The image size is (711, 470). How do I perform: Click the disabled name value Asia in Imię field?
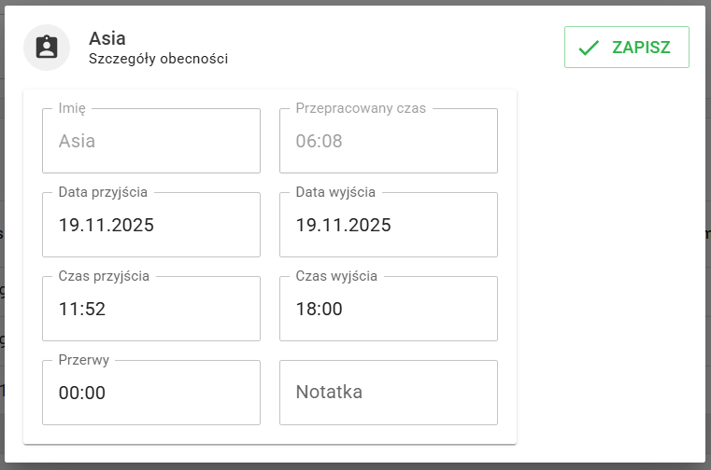point(78,141)
